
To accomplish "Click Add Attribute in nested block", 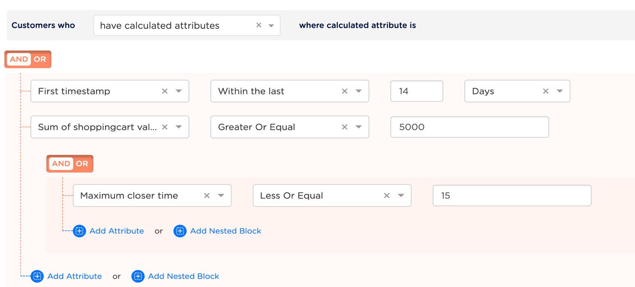I will 116,231.
